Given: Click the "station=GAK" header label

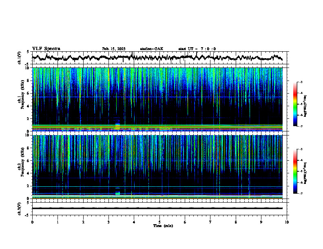Looking at the screenshot, I should 152,49.
